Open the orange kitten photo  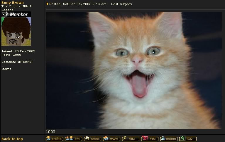pyautogui.click(x=134, y=70)
